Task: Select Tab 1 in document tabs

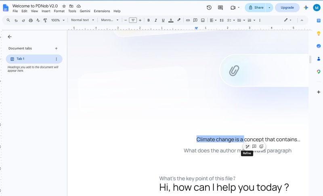Action: pos(34,59)
